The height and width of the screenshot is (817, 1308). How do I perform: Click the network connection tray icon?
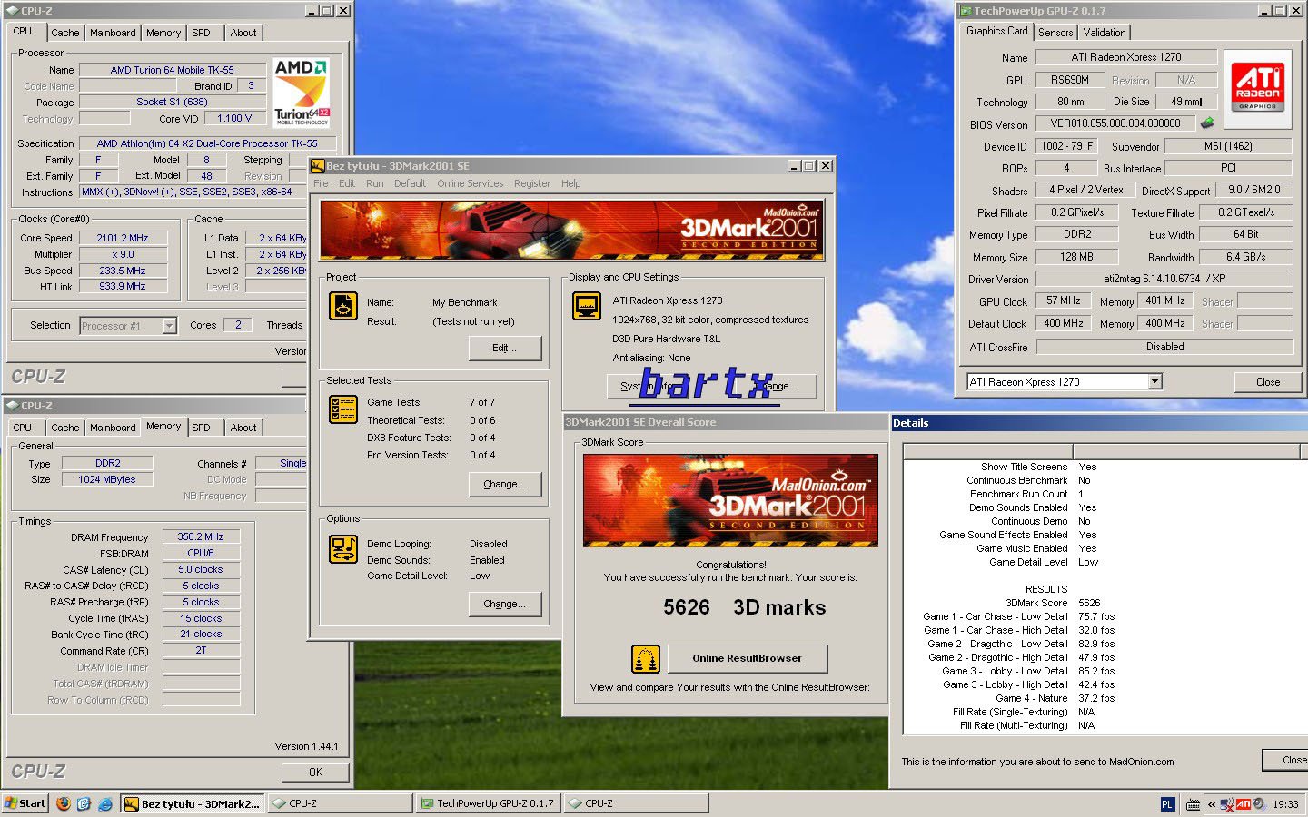[1227, 804]
